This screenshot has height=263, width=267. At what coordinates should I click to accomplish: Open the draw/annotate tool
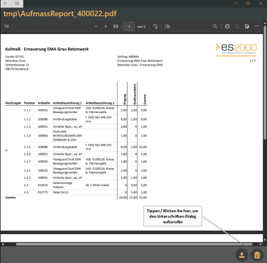coord(247,27)
